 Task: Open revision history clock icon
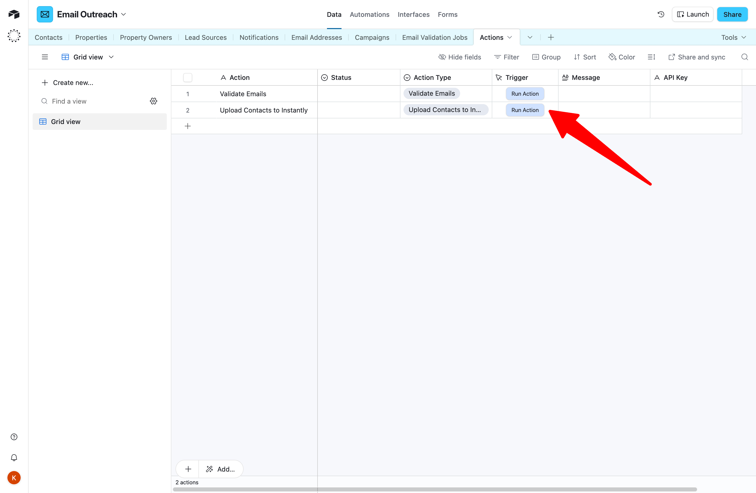tap(661, 14)
